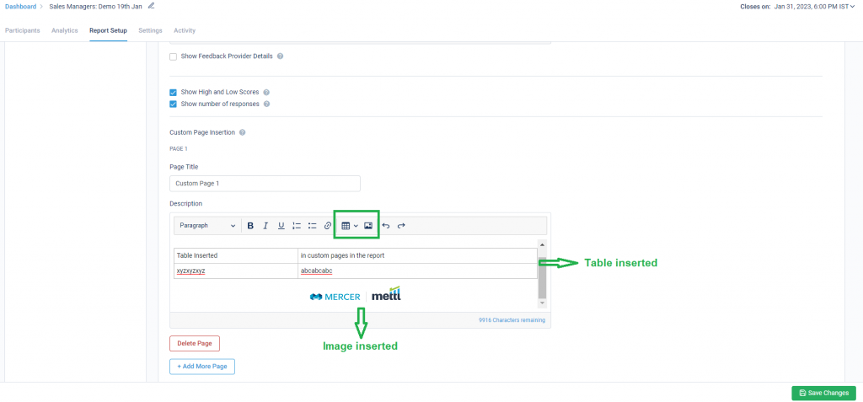
Task: Open the Participants tab
Action: coord(22,30)
